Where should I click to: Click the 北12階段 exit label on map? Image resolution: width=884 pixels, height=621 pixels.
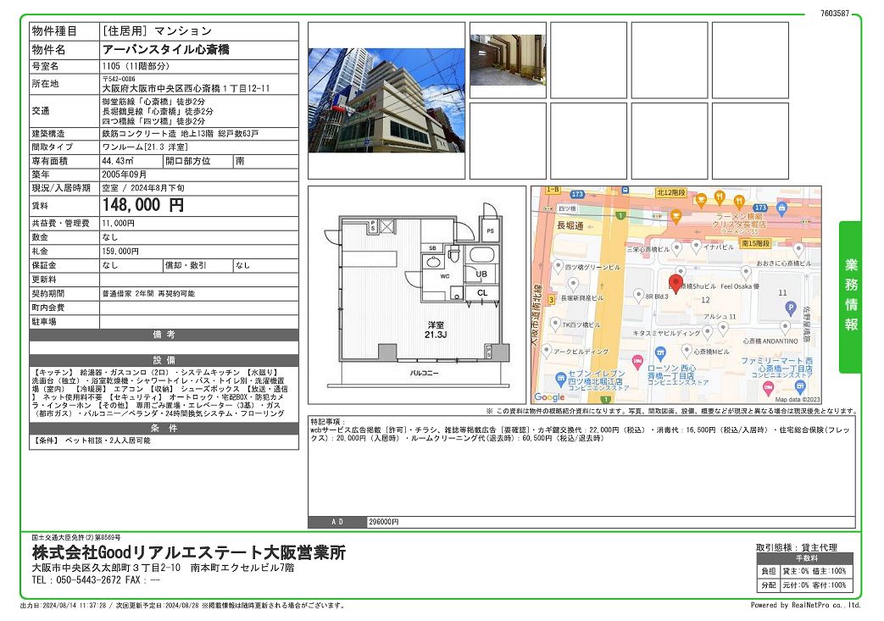pyautogui.click(x=671, y=192)
